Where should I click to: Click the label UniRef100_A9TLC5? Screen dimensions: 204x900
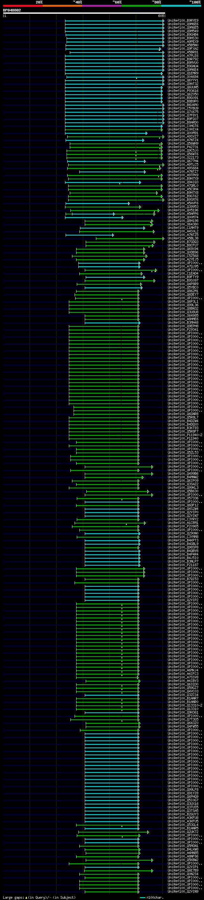coord(183,164)
